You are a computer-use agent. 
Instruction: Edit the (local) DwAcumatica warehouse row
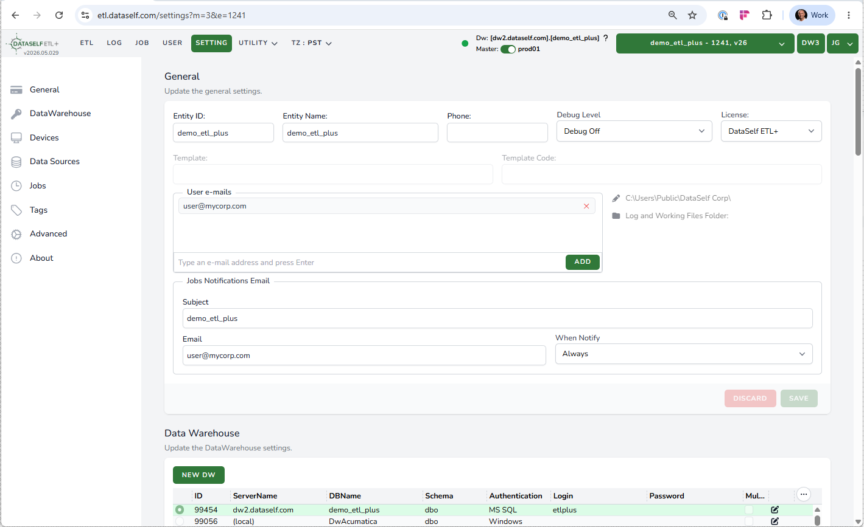774,522
